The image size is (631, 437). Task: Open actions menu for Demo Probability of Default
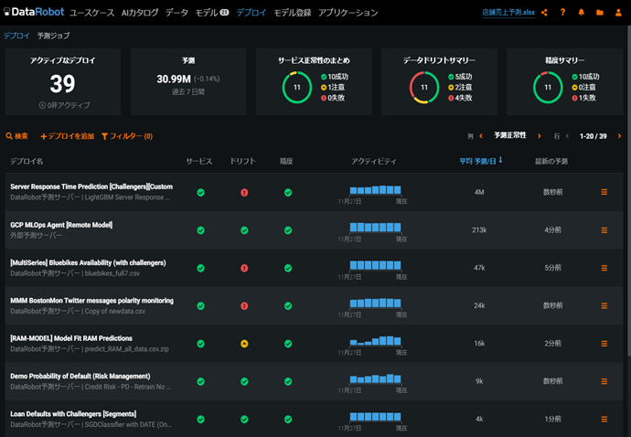click(x=604, y=381)
